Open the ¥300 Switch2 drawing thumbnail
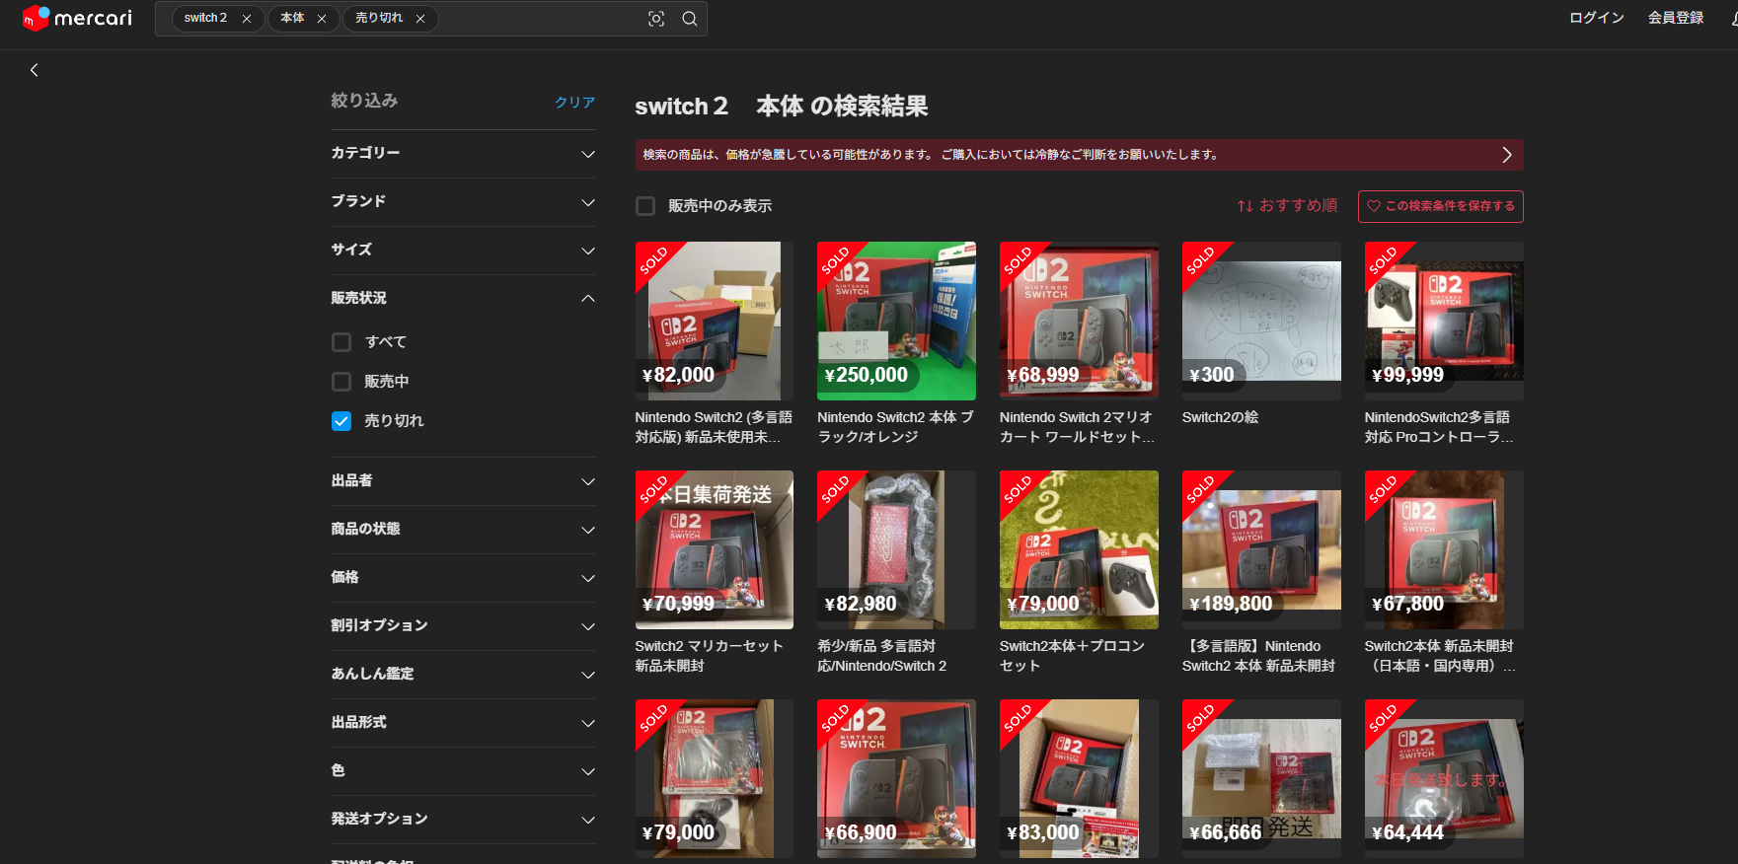1738x864 pixels. [x=1261, y=321]
